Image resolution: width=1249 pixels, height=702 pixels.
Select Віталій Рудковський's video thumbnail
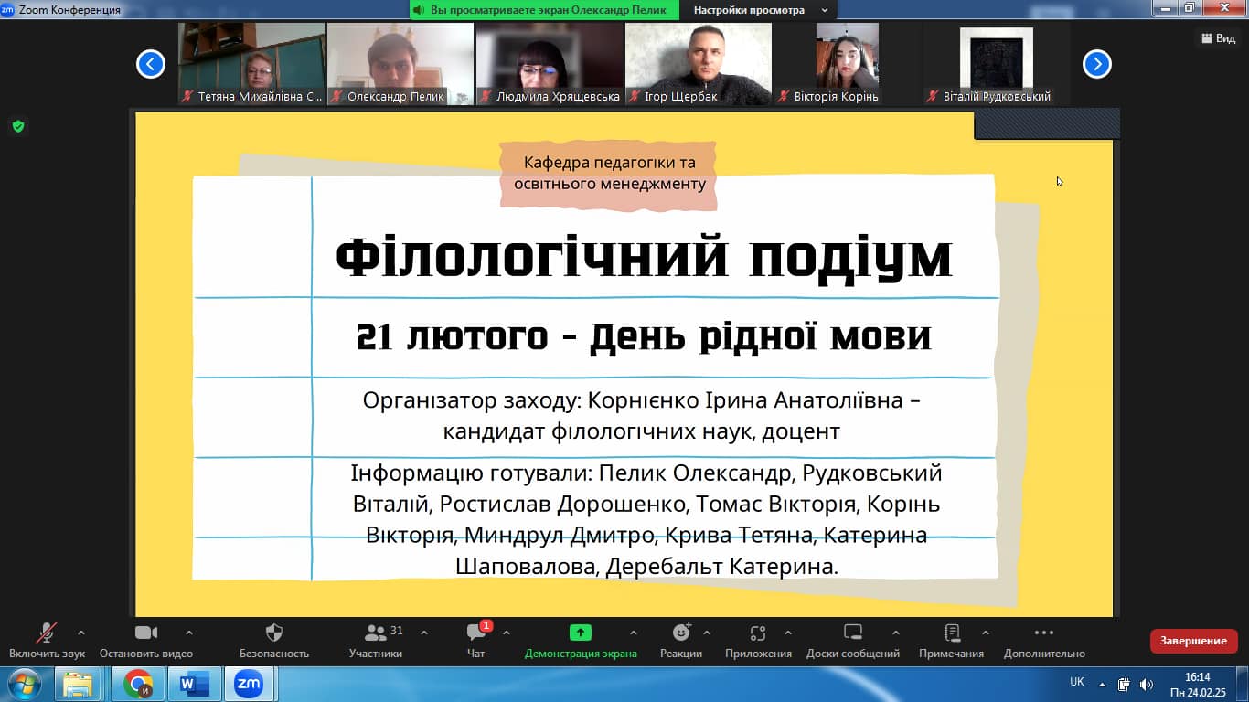pyautogui.click(x=997, y=64)
